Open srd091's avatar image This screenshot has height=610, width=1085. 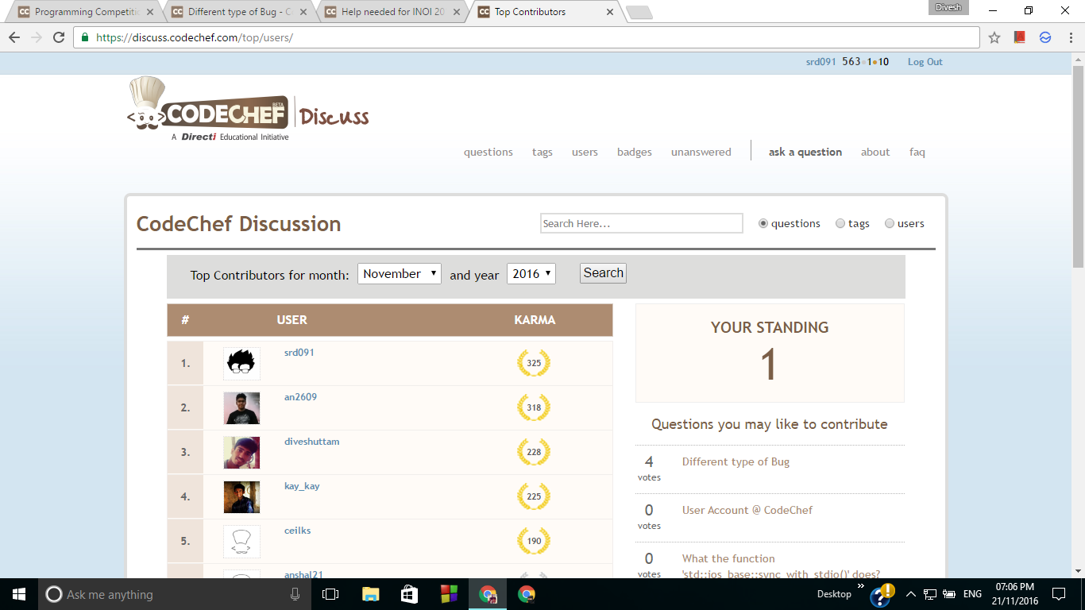(241, 363)
